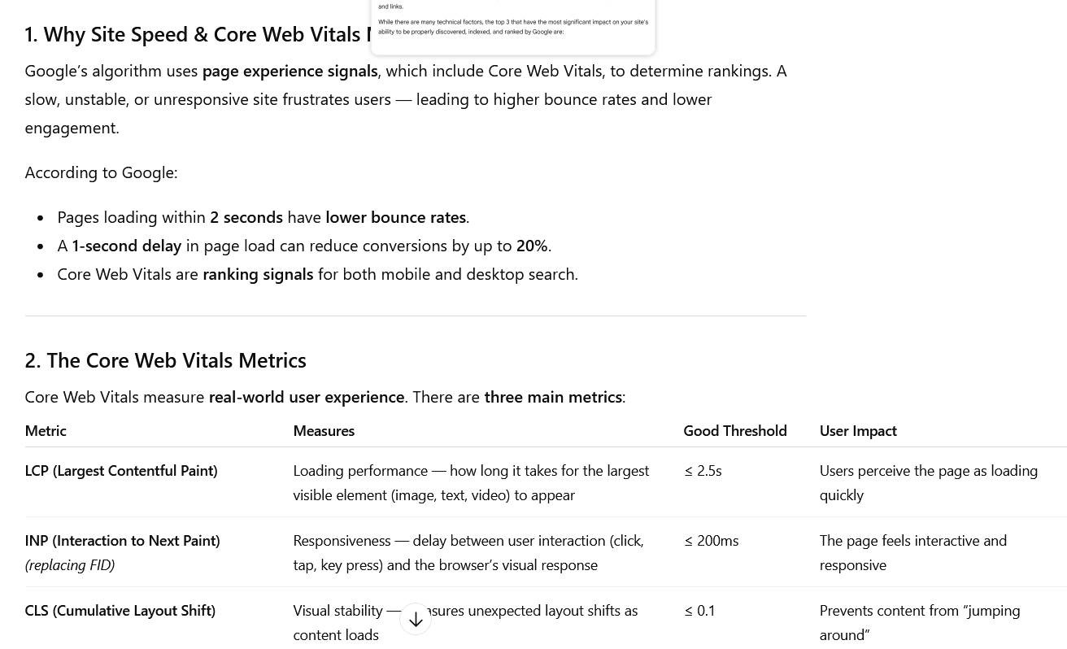The image size is (1067, 649).
Task: Click the 'Measures' column header
Action: coord(324,430)
